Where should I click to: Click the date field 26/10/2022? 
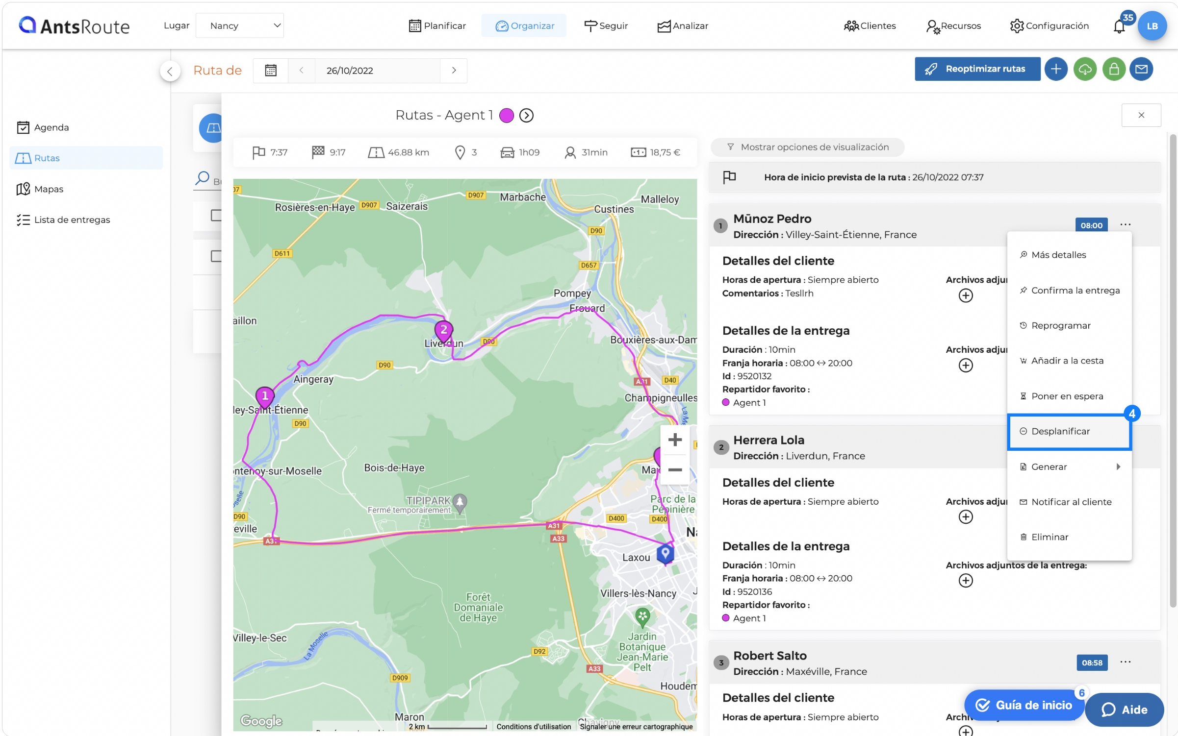point(377,71)
